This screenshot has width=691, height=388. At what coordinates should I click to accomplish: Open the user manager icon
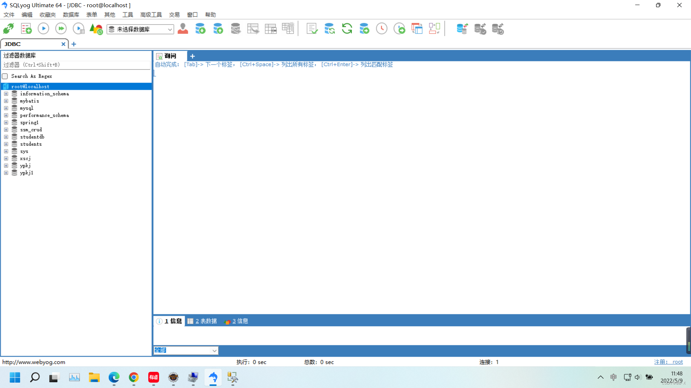click(183, 28)
